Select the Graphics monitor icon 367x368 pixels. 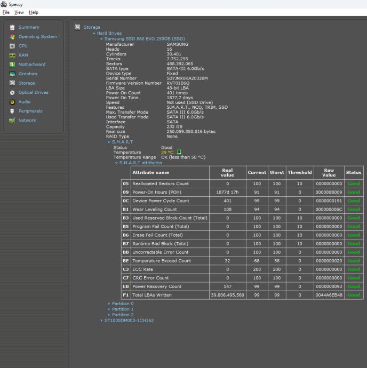[x=12, y=74]
